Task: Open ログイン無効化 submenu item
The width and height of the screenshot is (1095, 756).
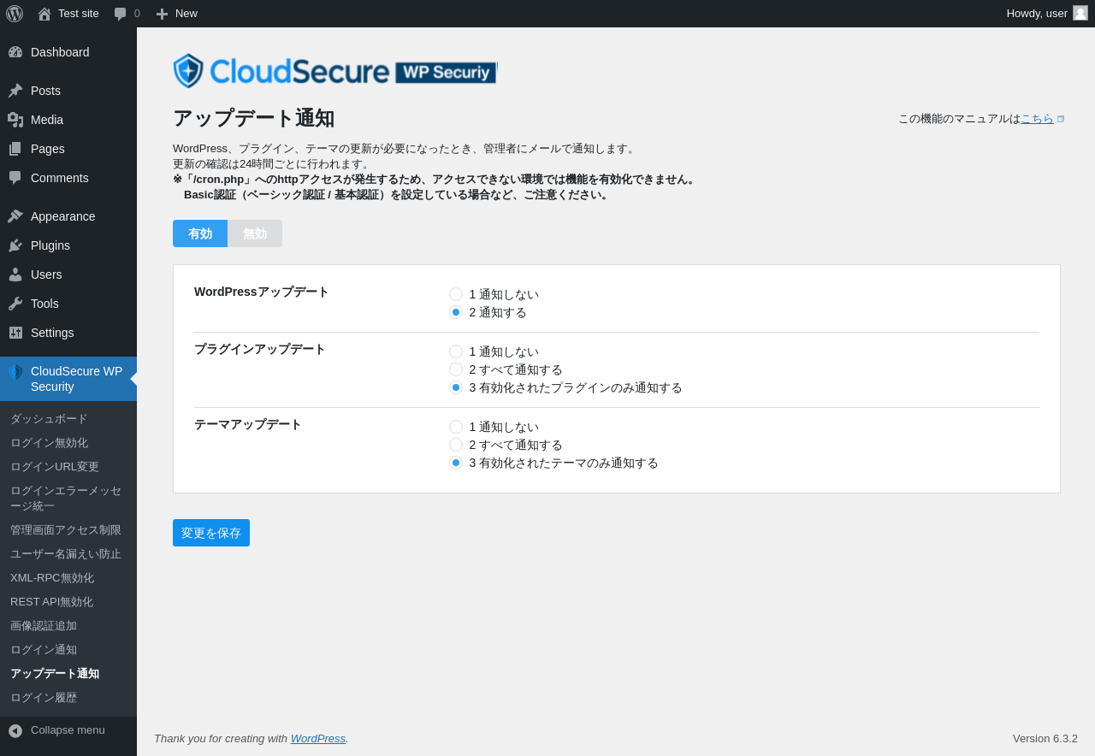Action: (68, 443)
